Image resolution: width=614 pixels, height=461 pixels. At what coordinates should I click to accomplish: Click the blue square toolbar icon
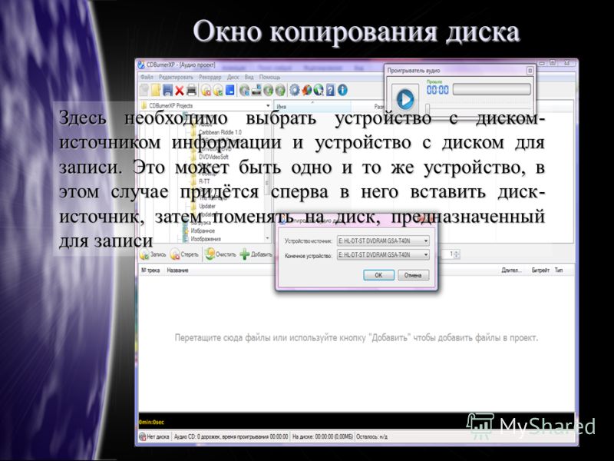coord(230,90)
